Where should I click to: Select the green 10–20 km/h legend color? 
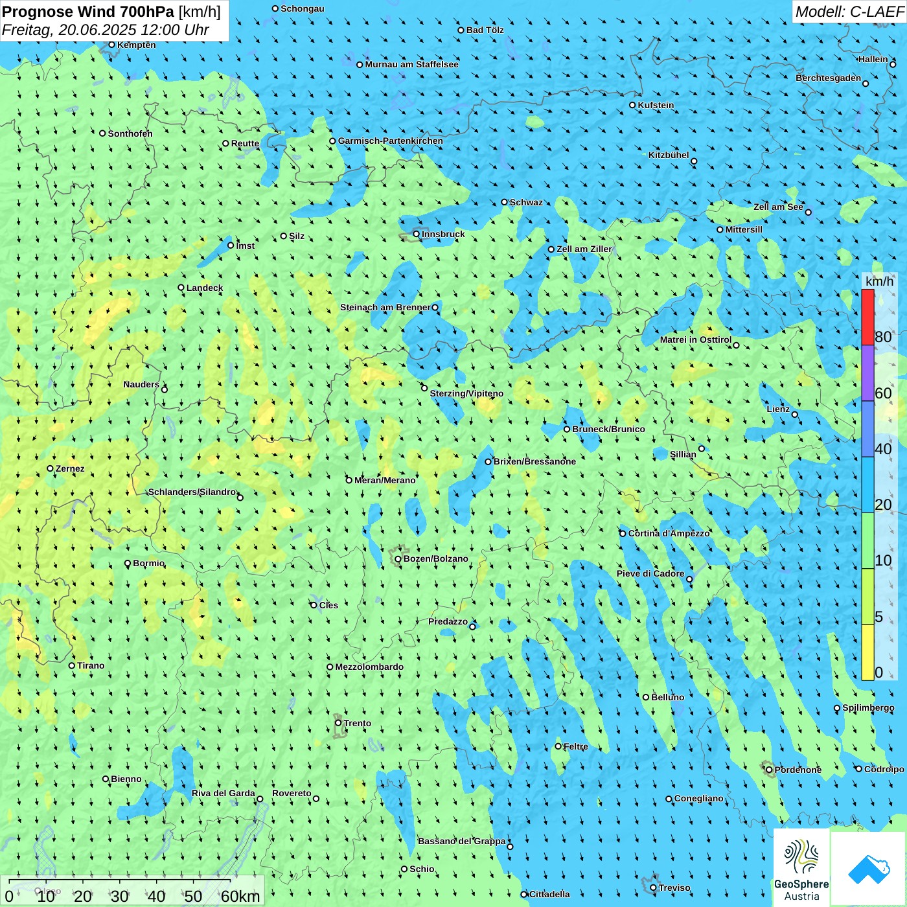867,541
